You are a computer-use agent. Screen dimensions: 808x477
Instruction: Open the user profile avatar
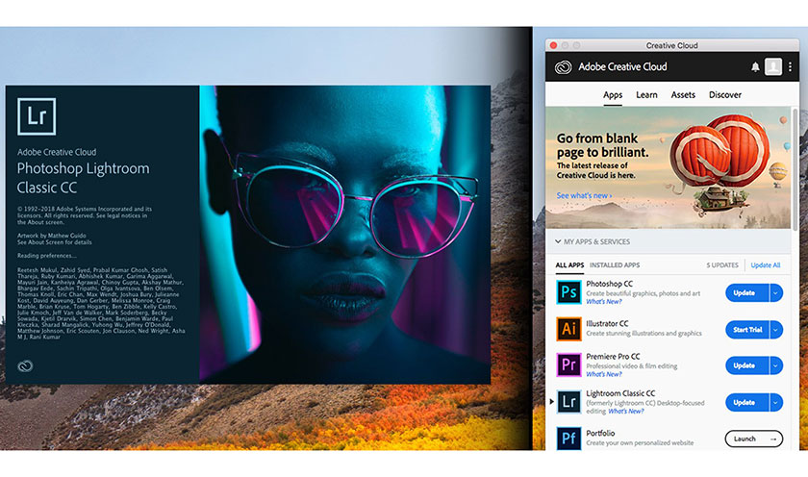point(772,67)
